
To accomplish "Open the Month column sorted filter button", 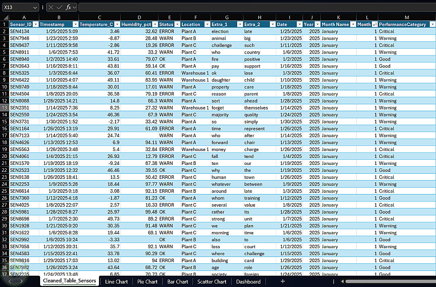I will [375, 24].
